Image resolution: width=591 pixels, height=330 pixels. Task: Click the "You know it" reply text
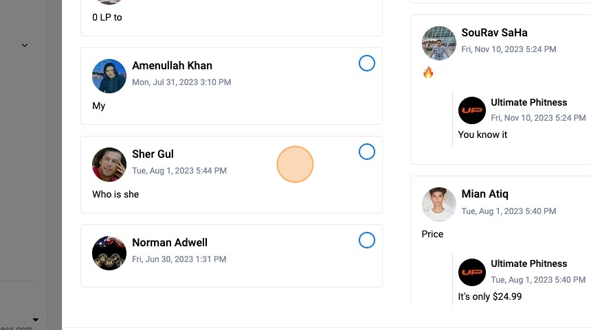[482, 134]
